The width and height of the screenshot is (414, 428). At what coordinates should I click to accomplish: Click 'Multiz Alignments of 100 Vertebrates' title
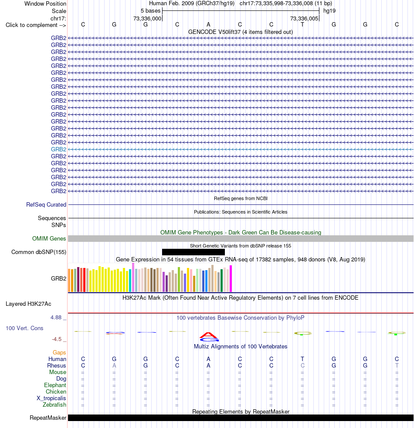coord(241,346)
